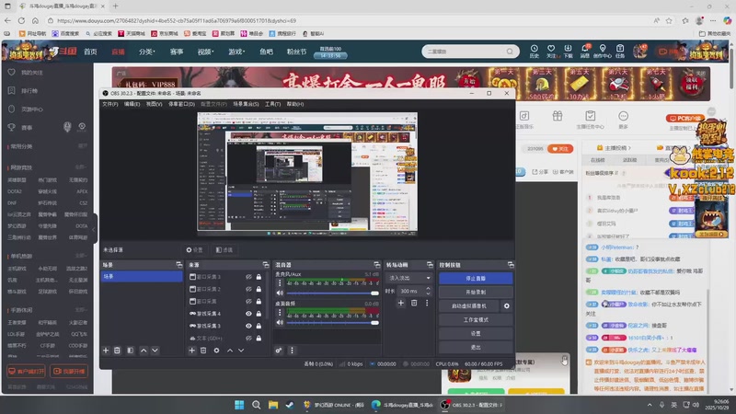Click the orange 关注 follow button
This screenshot has width=736, height=414.
coord(560,149)
